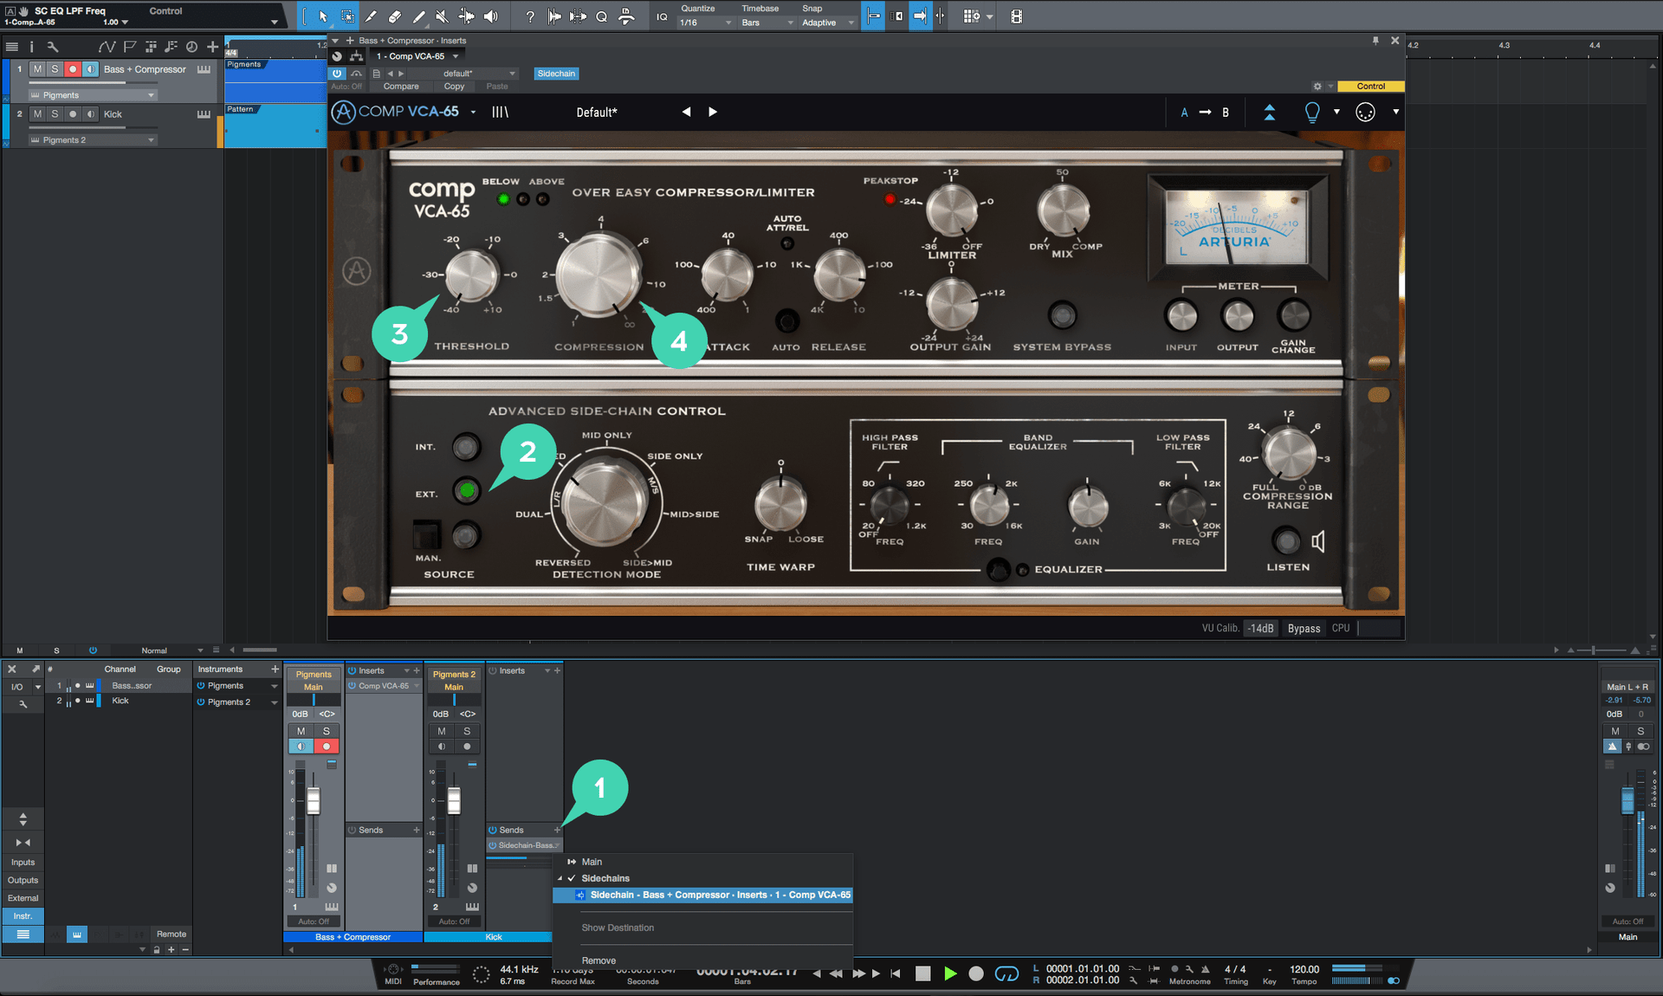This screenshot has height=996, width=1663.
Task: Toggle the EXT. green source button
Action: click(467, 491)
